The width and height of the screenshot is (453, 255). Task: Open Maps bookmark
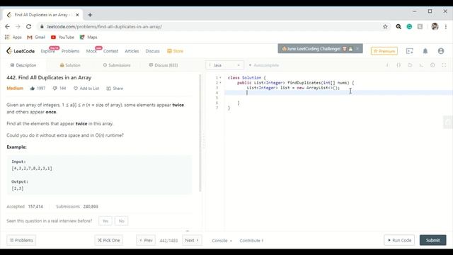pos(88,38)
